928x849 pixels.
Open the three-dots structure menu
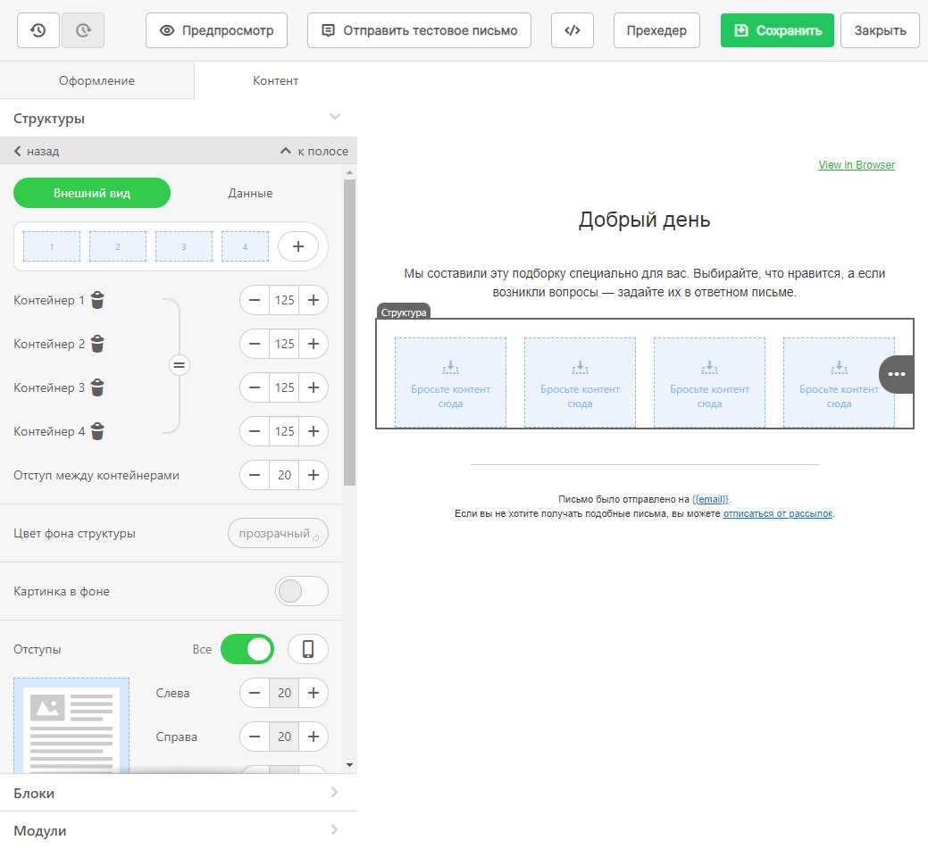[x=897, y=374]
